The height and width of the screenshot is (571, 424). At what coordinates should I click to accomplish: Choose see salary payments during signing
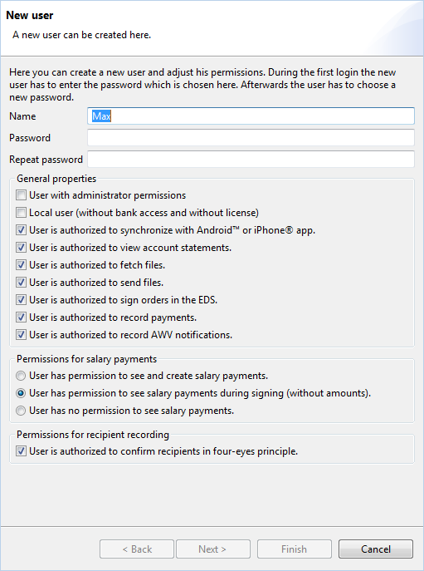click(x=21, y=393)
